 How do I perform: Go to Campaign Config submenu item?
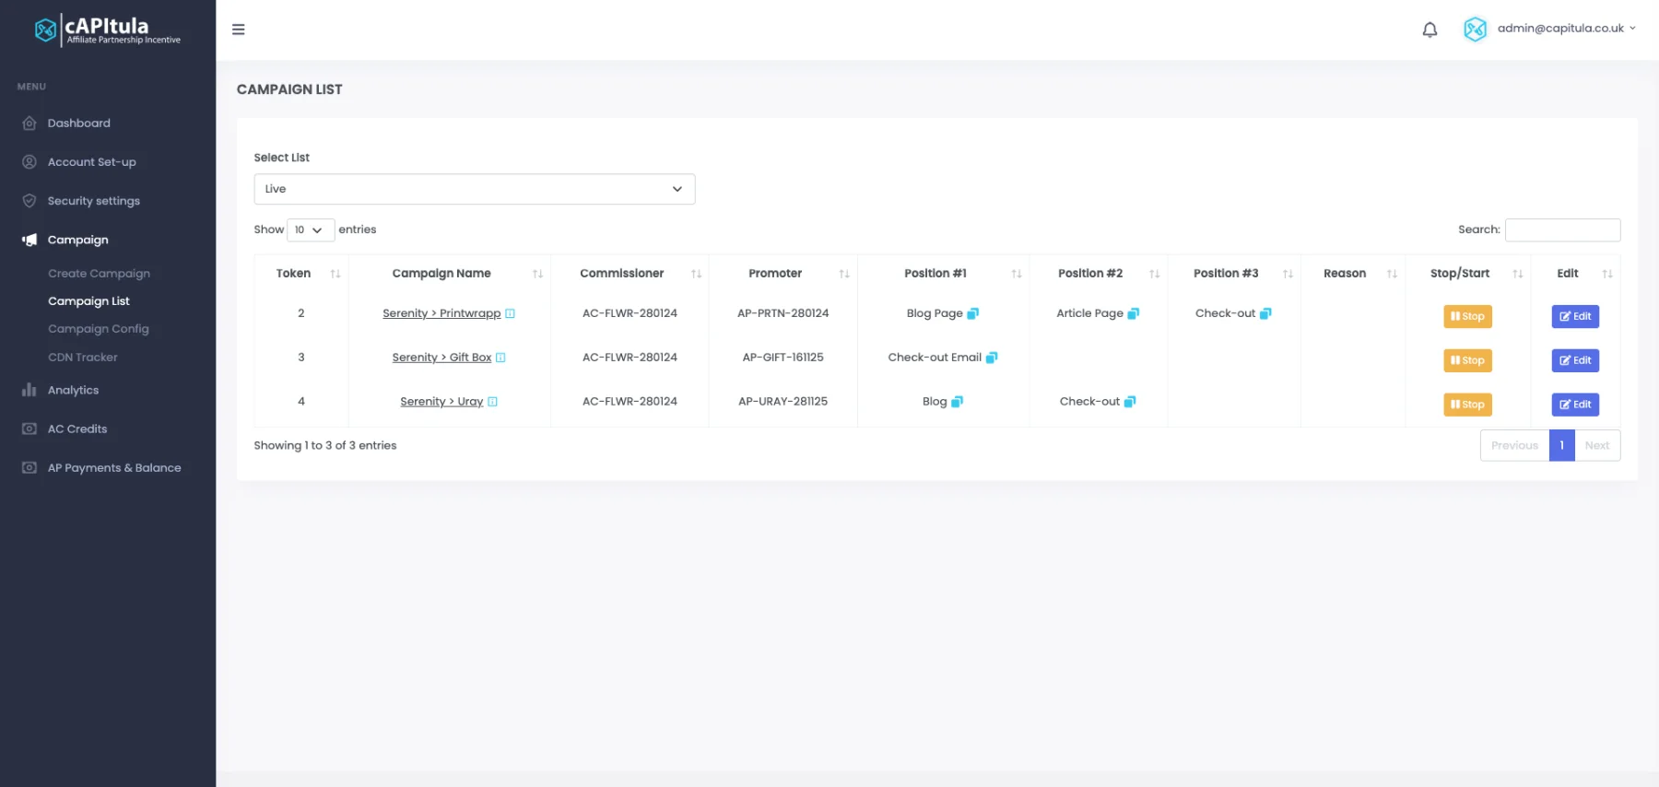click(x=99, y=329)
